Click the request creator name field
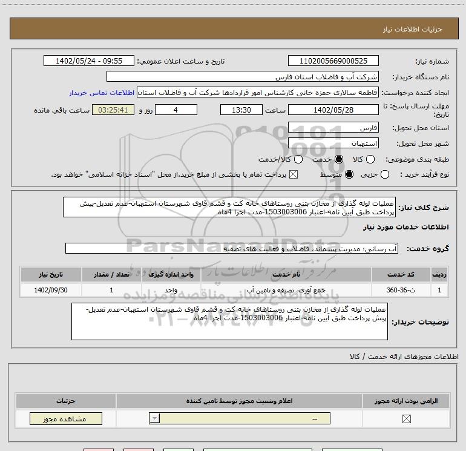466x451 pixels. pyautogui.click(x=258, y=93)
